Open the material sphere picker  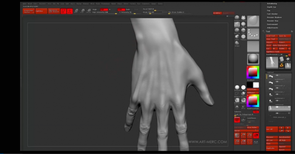(x=253, y=59)
